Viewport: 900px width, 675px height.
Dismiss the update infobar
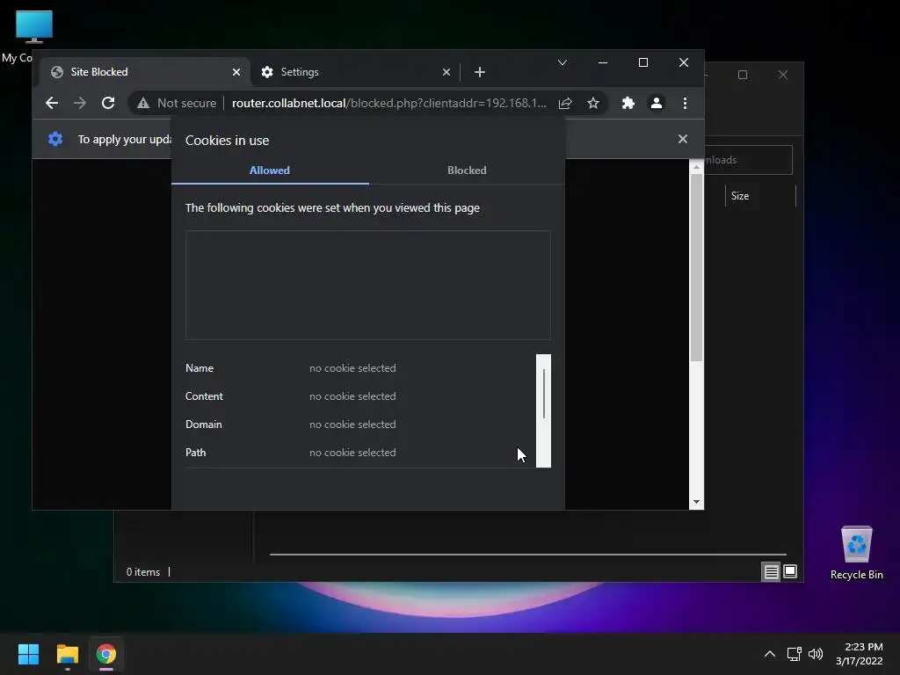tap(682, 139)
